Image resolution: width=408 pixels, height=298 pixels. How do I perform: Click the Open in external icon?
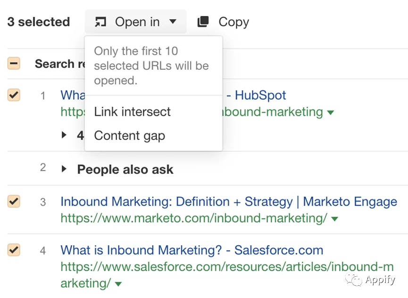(x=100, y=22)
